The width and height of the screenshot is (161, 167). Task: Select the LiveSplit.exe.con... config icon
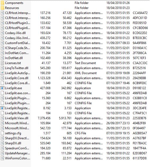click(x=2, y=93)
